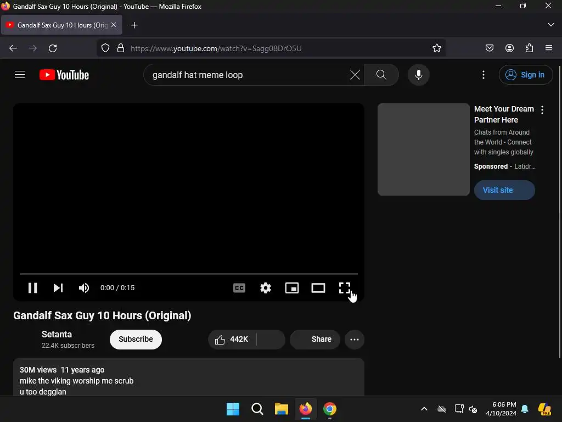Open taskbar clock and date
This screenshot has width=562, height=422.
point(501,409)
